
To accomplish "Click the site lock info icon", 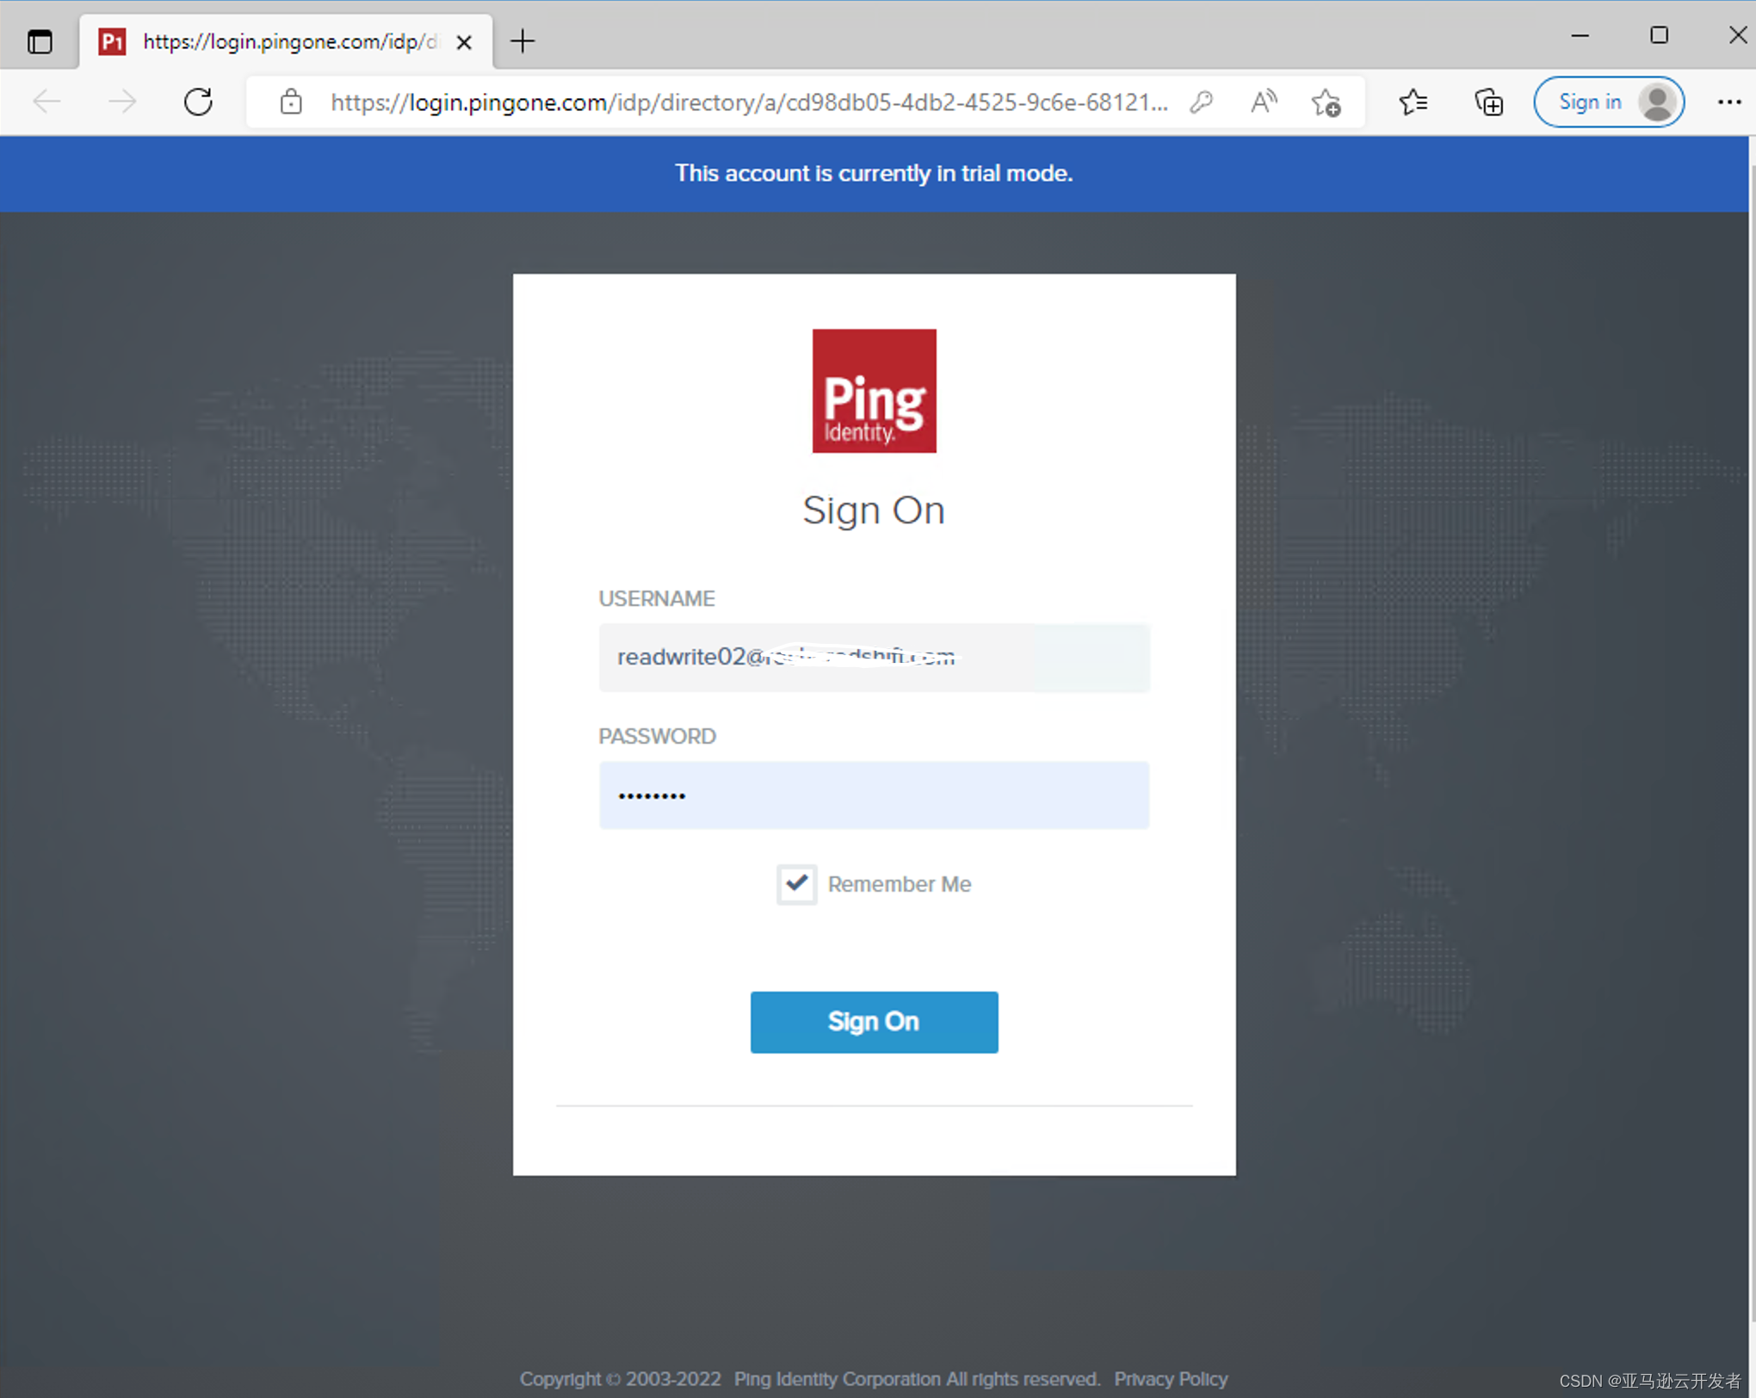I will pos(291,102).
